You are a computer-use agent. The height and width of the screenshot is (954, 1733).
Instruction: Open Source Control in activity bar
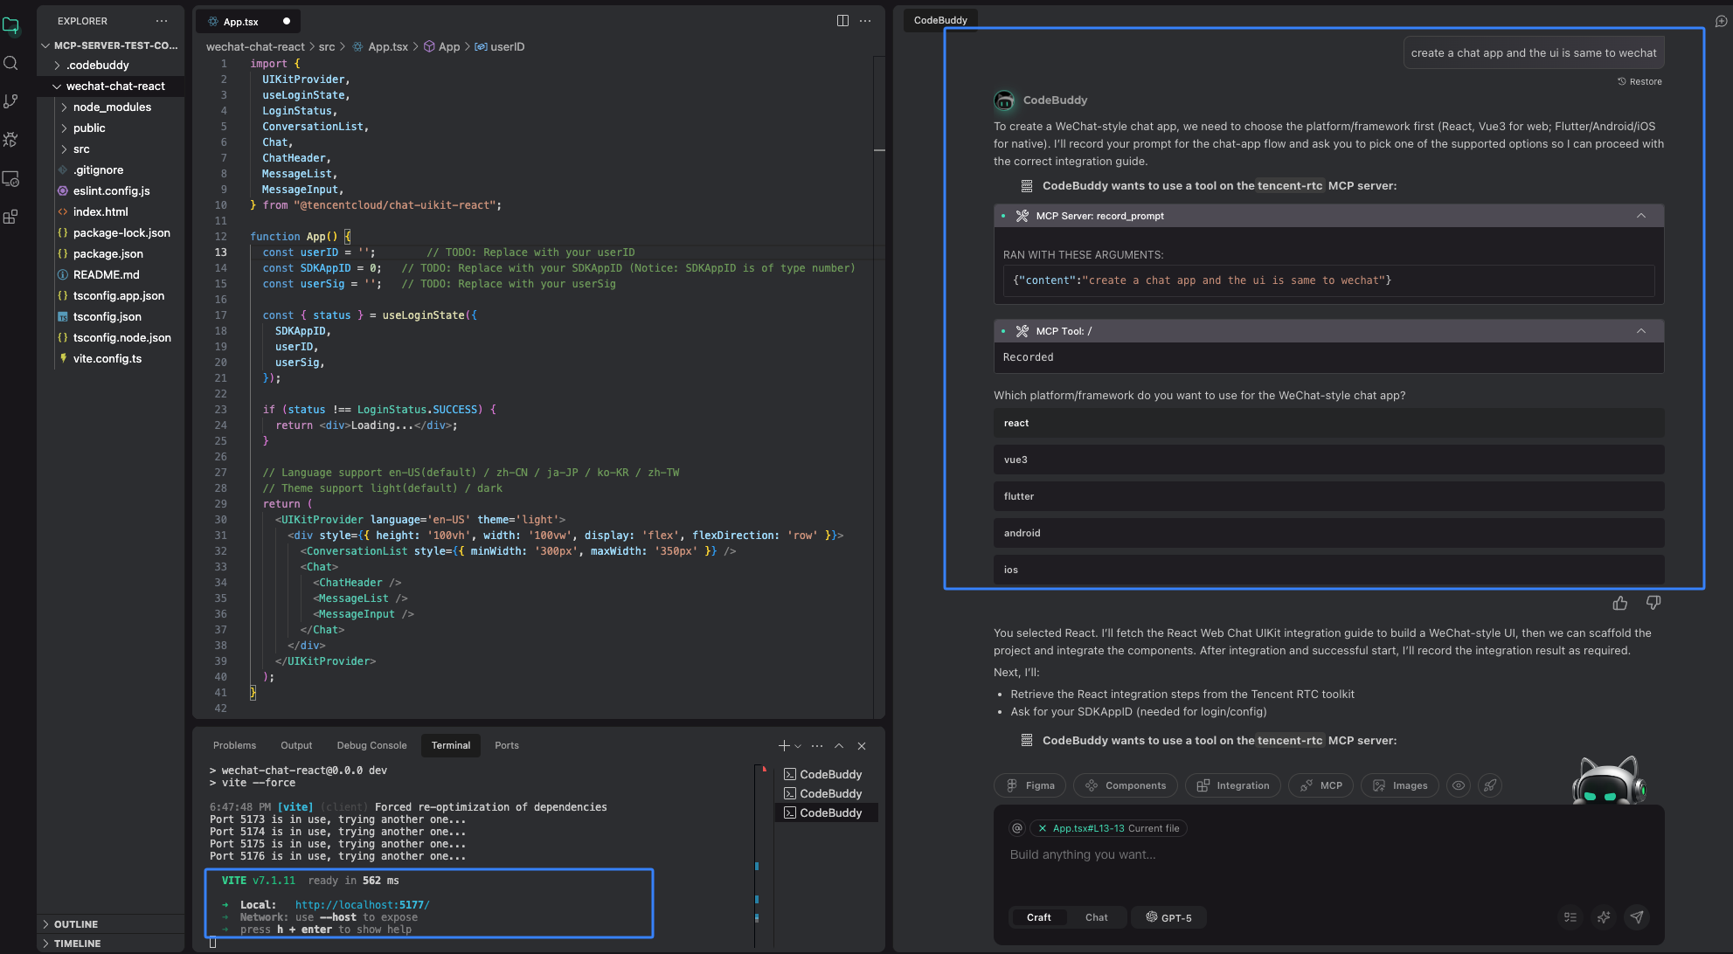click(11, 101)
